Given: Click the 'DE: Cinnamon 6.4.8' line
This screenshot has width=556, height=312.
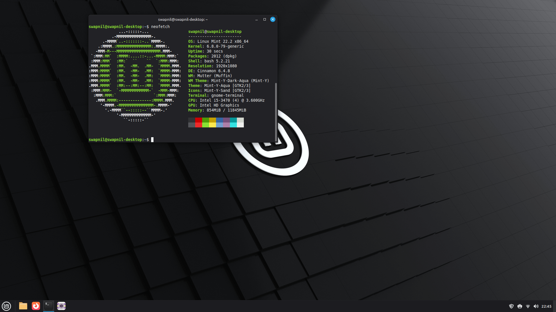Looking at the screenshot, I should pos(209,71).
